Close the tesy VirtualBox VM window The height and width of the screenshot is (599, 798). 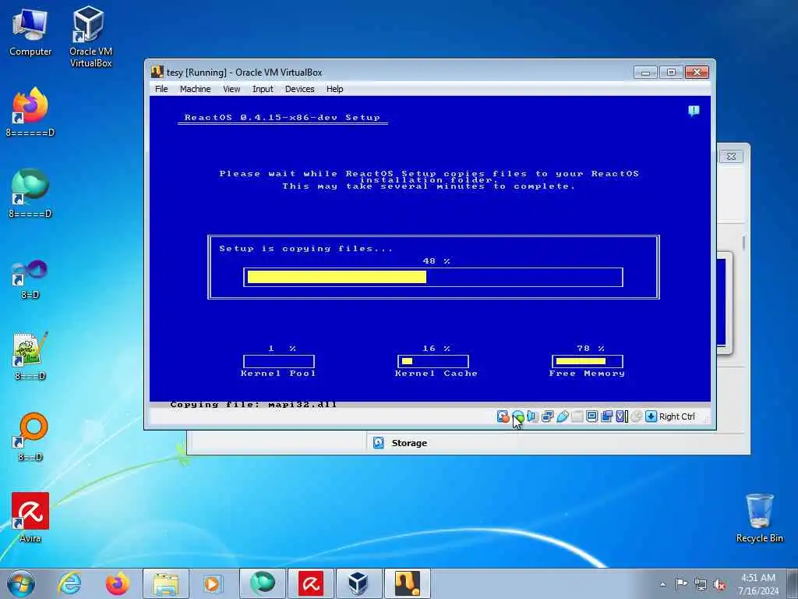tap(697, 73)
